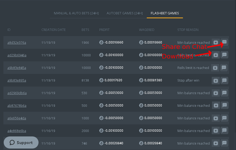Click the bets count 8138
Image resolution: width=236 pixels, height=150 pixels.
pyautogui.click(x=85, y=80)
